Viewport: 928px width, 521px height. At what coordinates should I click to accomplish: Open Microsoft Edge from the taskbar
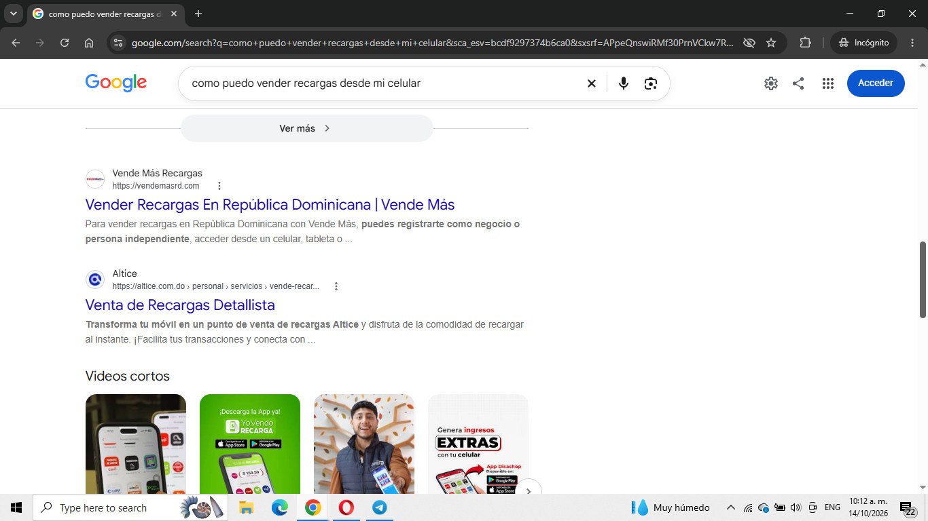click(280, 507)
